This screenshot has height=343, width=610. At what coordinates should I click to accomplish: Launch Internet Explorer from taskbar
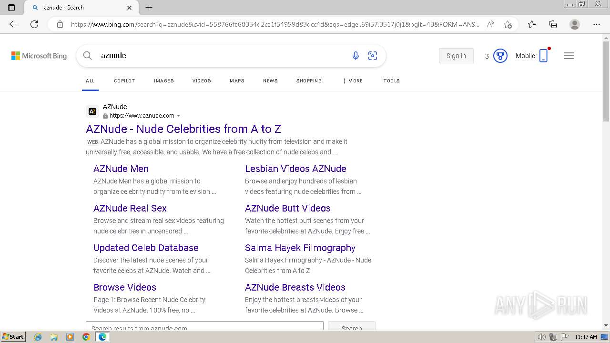[x=38, y=337]
